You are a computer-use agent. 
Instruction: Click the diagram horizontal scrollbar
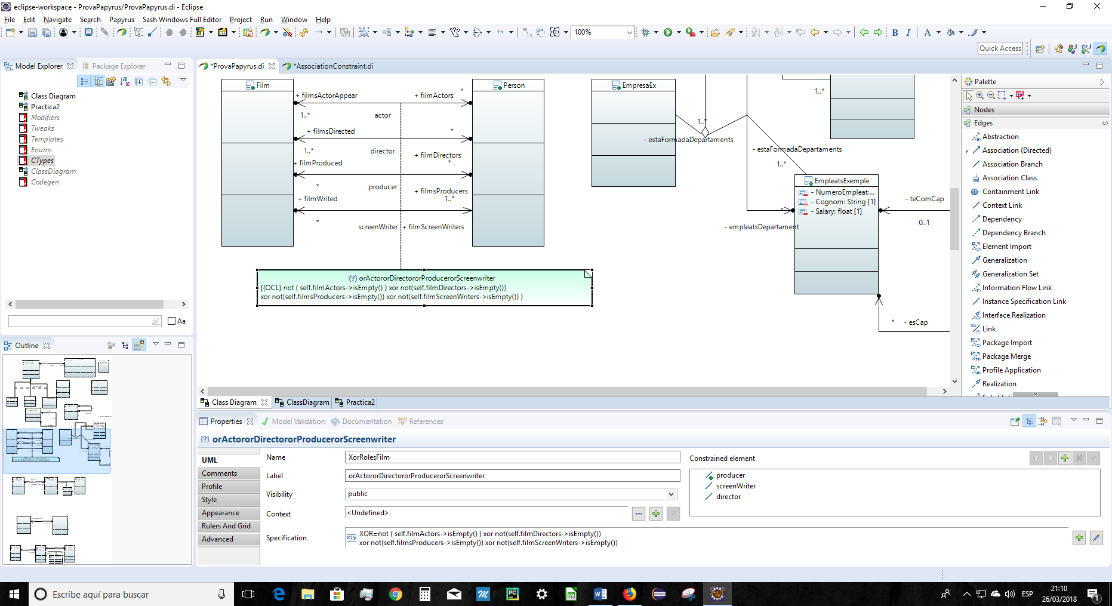click(x=567, y=391)
